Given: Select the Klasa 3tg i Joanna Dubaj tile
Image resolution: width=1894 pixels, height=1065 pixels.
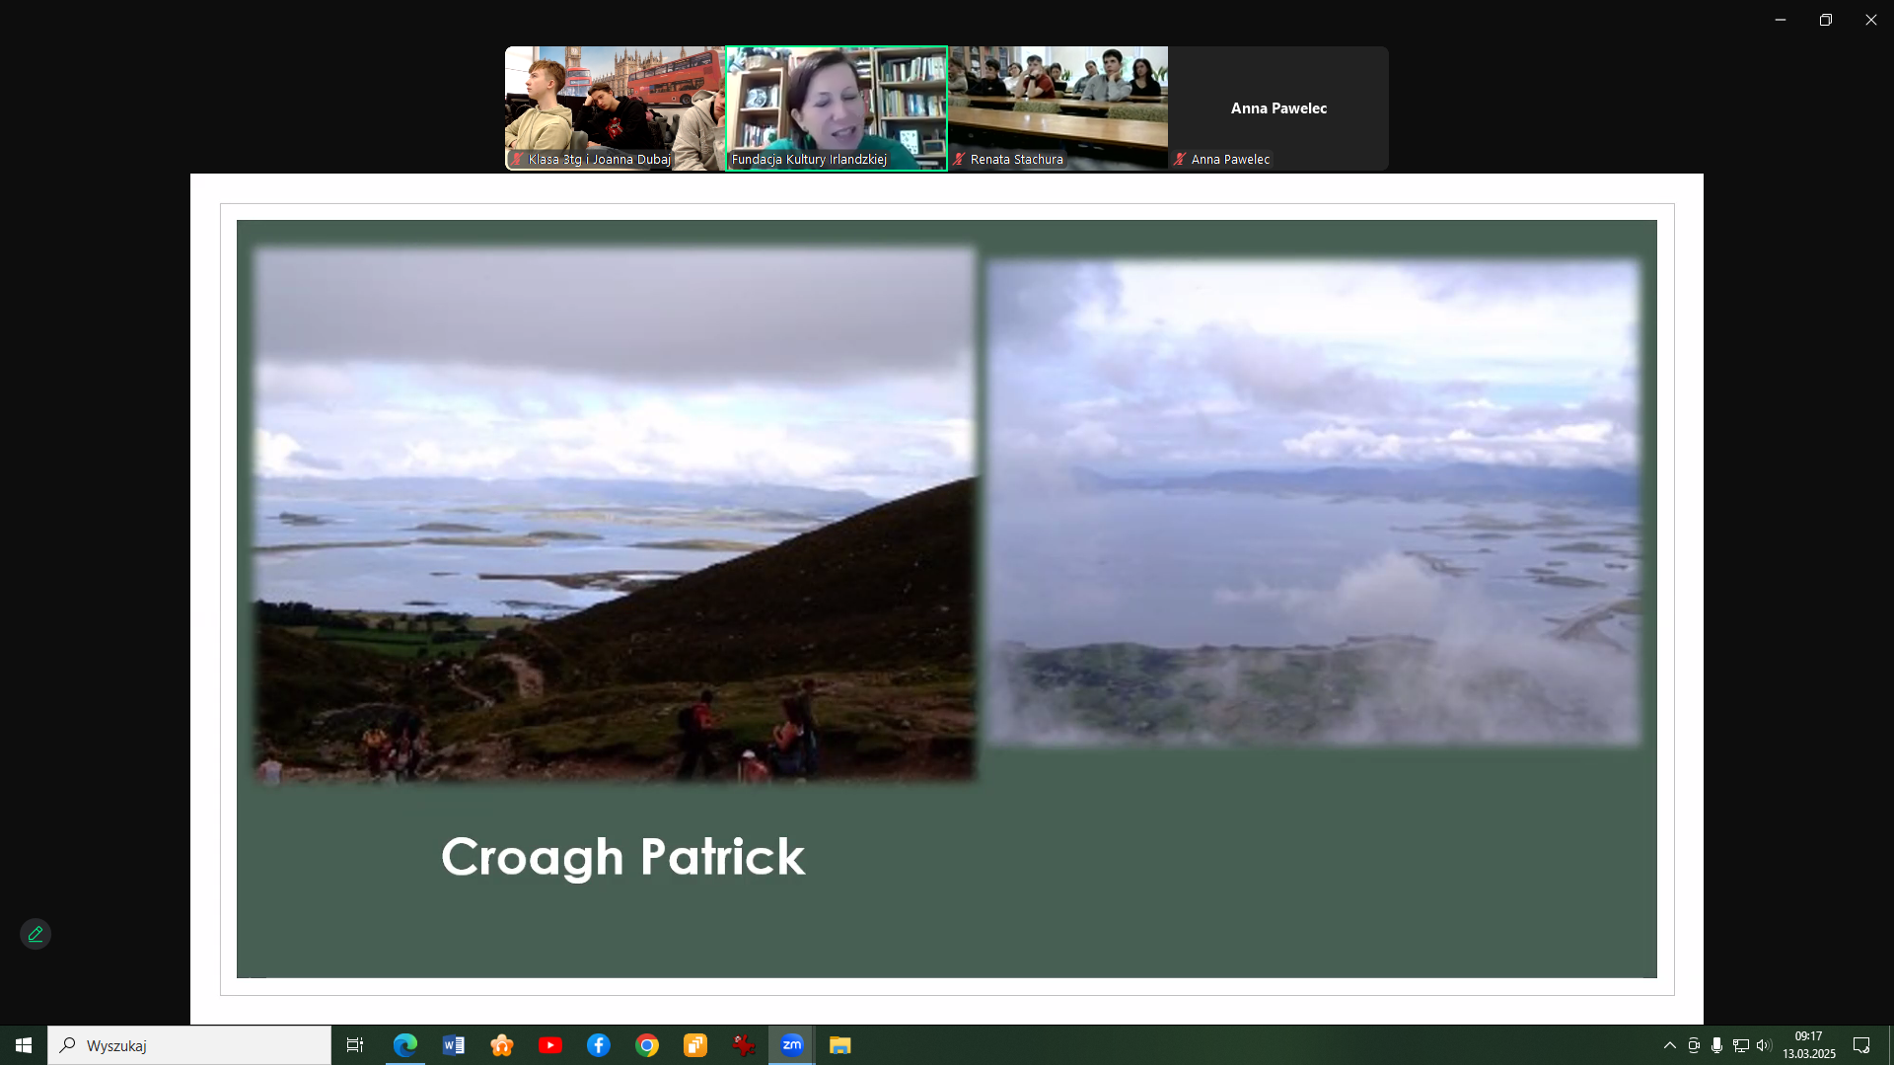Looking at the screenshot, I should [616, 108].
